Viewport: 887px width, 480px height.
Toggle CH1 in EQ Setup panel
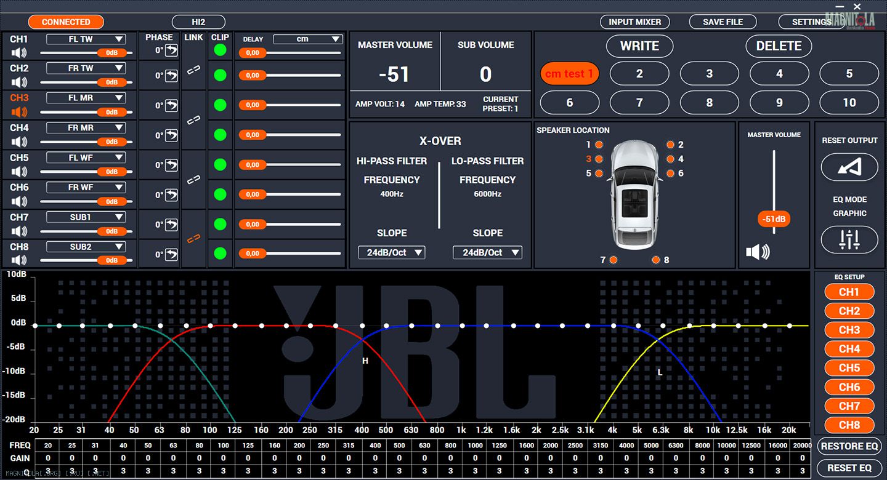click(x=849, y=292)
